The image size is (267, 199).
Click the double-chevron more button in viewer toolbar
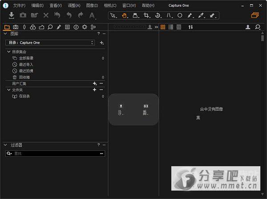pos(156,27)
